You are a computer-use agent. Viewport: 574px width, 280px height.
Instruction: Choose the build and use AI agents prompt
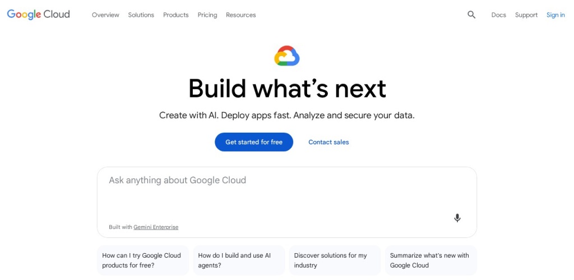239,260
